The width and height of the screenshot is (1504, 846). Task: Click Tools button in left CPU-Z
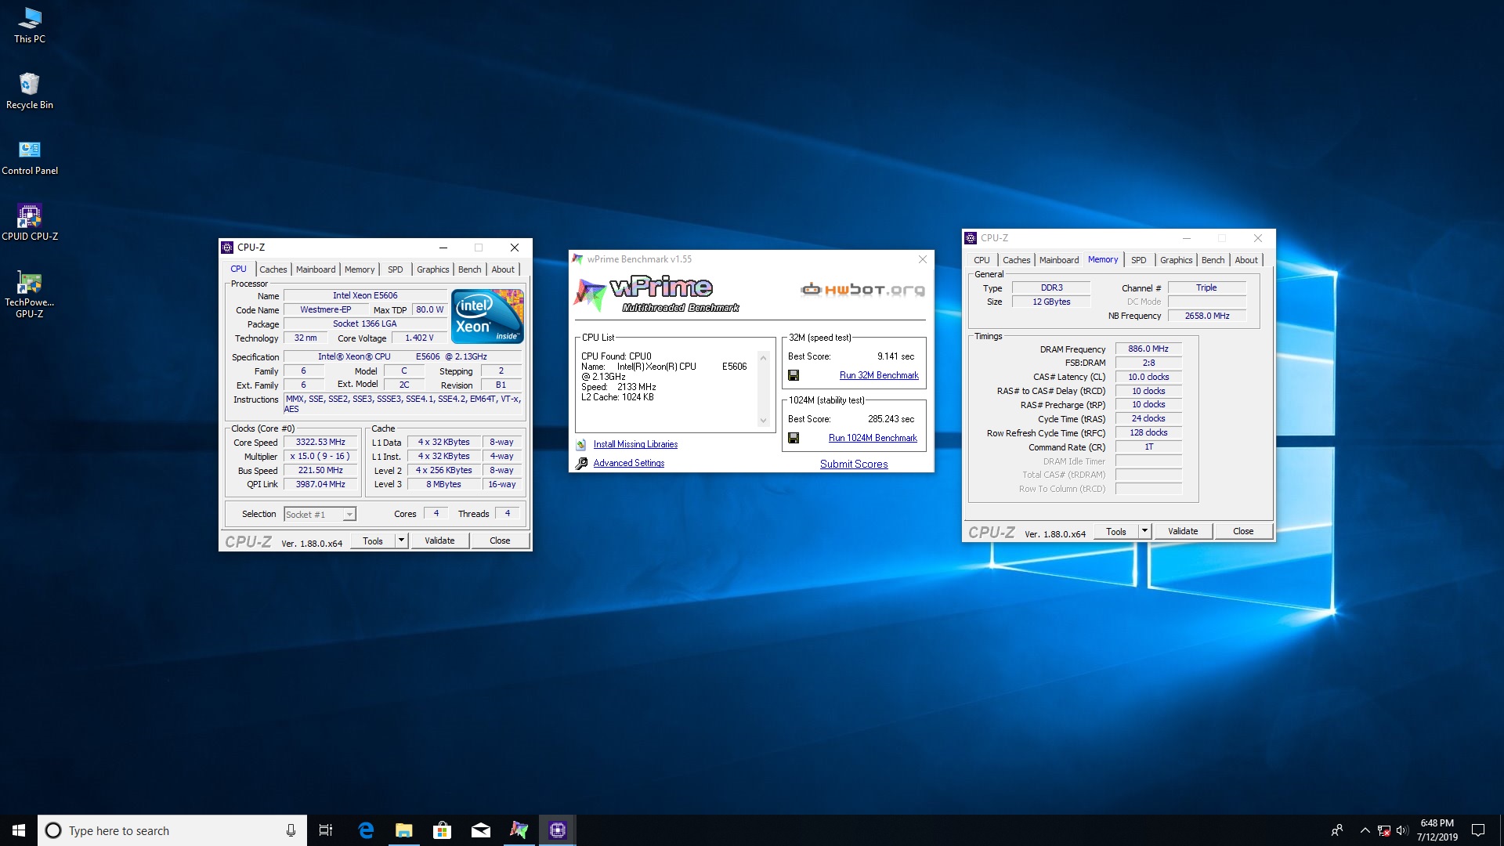pyautogui.click(x=373, y=540)
